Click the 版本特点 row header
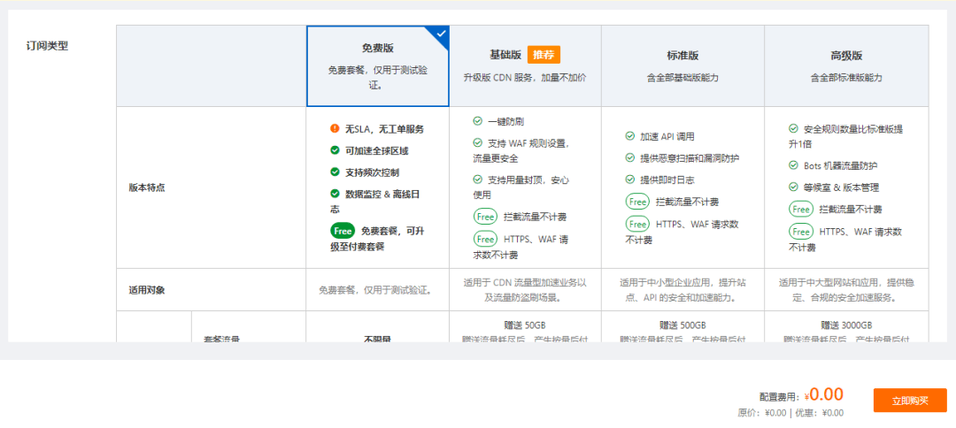The height and width of the screenshot is (428, 956). (147, 188)
